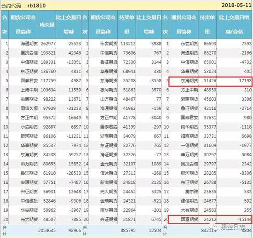The image size is (253, 238).
Task: Select long position value "55208"
Action: [129, 80]
